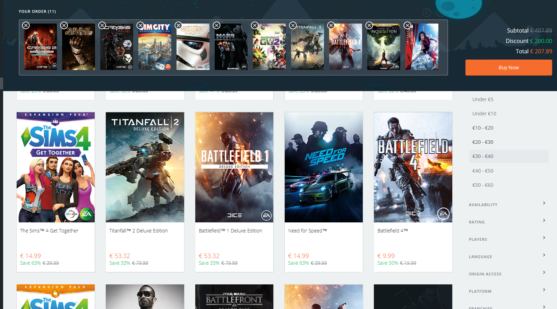Select Crysis Trilogy thumbnail in order bar

(117, 47)
